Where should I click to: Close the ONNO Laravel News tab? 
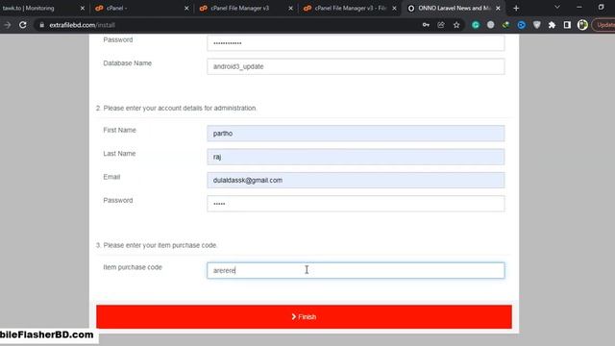coord(498,8)
